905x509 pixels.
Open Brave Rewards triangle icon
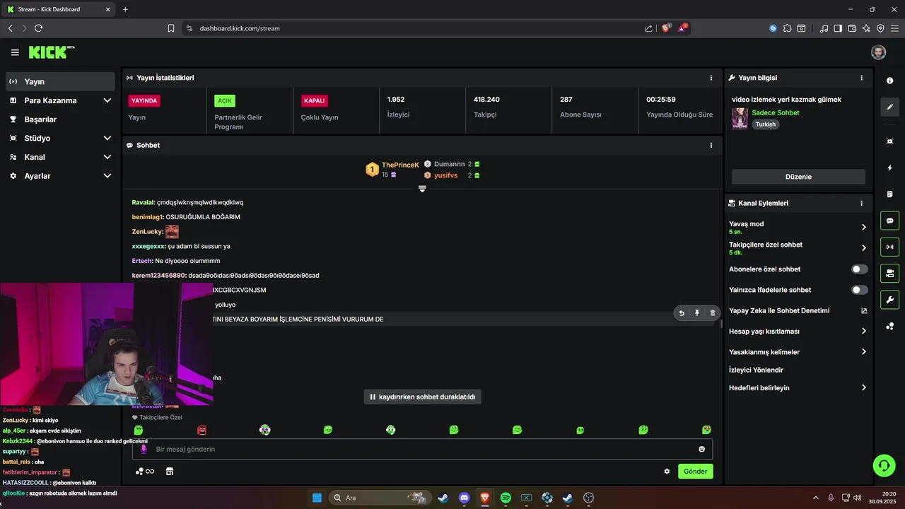tap(682, 28)
